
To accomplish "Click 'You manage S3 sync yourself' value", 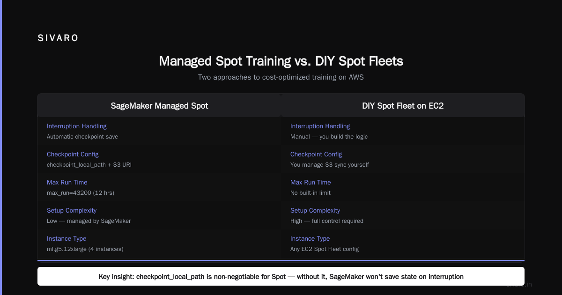I will tap(330, 165).
